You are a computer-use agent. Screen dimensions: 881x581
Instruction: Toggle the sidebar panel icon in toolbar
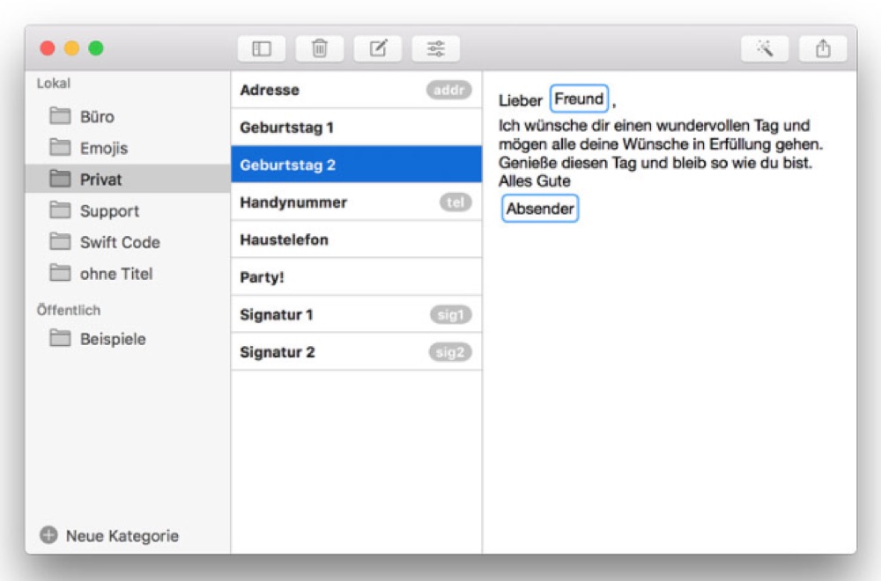click(x=262, y=49)
